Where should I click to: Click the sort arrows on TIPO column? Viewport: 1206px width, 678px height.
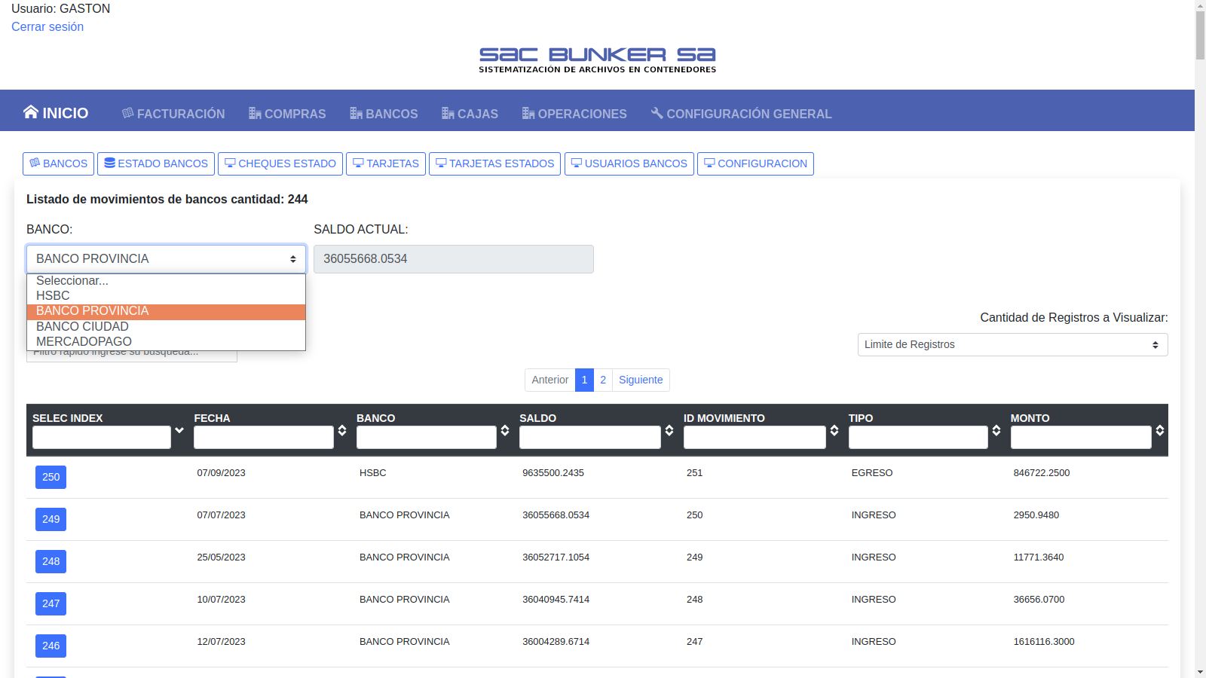[x=996, y=430]
